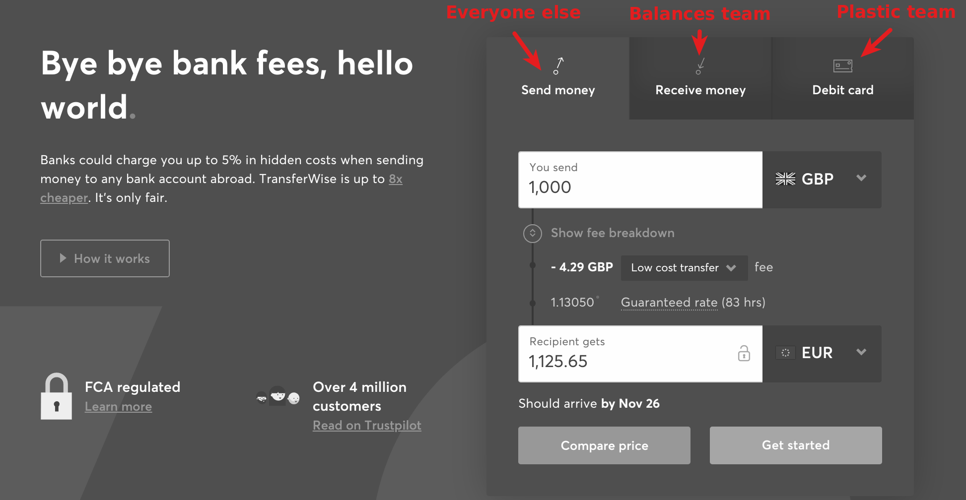The width and height of the screenshot is (966, 500).
Task: Click the Debit card icon
Action: click(843, 65)
